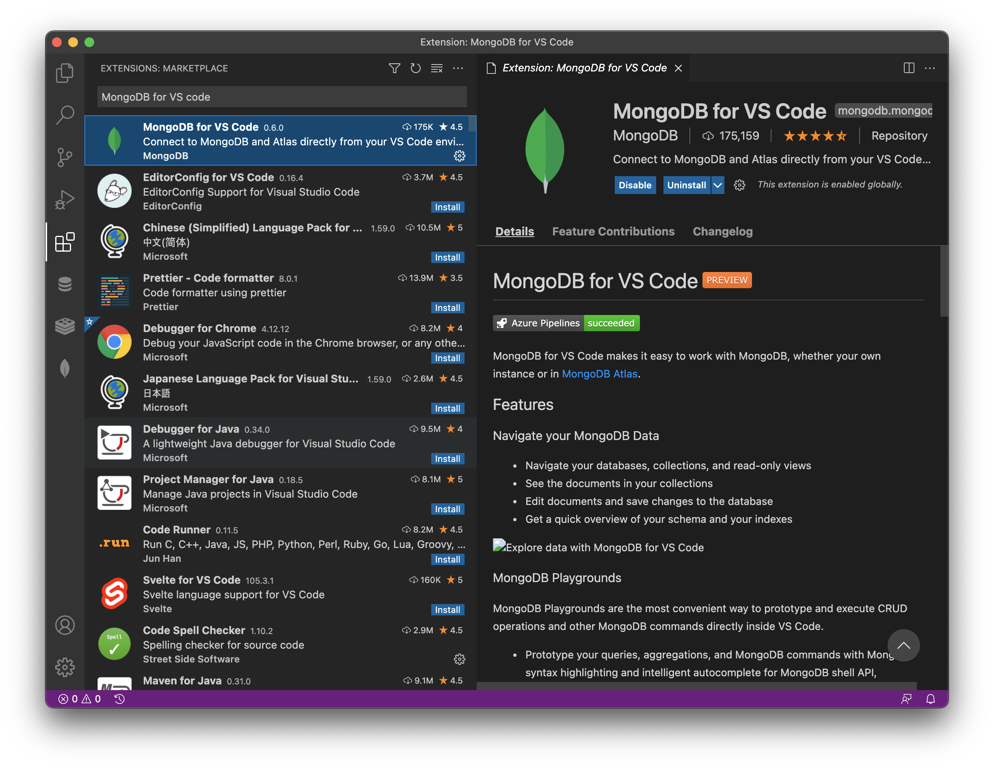Image resolution: width=994 pixels, height=768 pixels.
Task: Open Run and Debug view
Action: point(65,199)
